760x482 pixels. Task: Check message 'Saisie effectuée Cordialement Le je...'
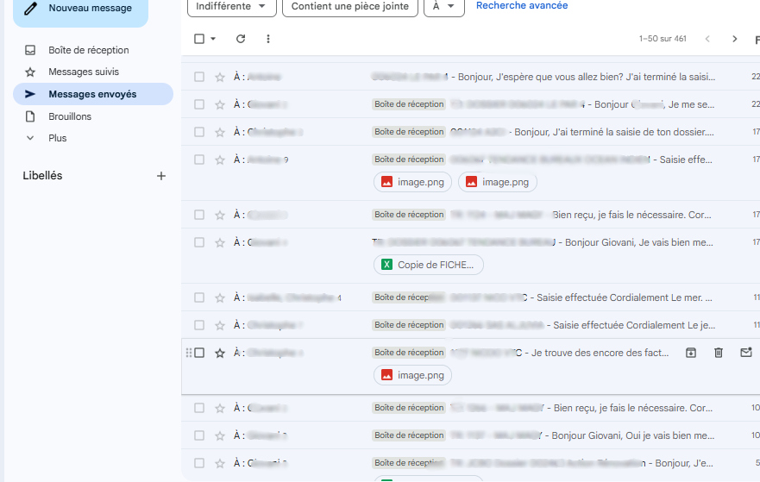pyautogui.click(x=199, y=325)
